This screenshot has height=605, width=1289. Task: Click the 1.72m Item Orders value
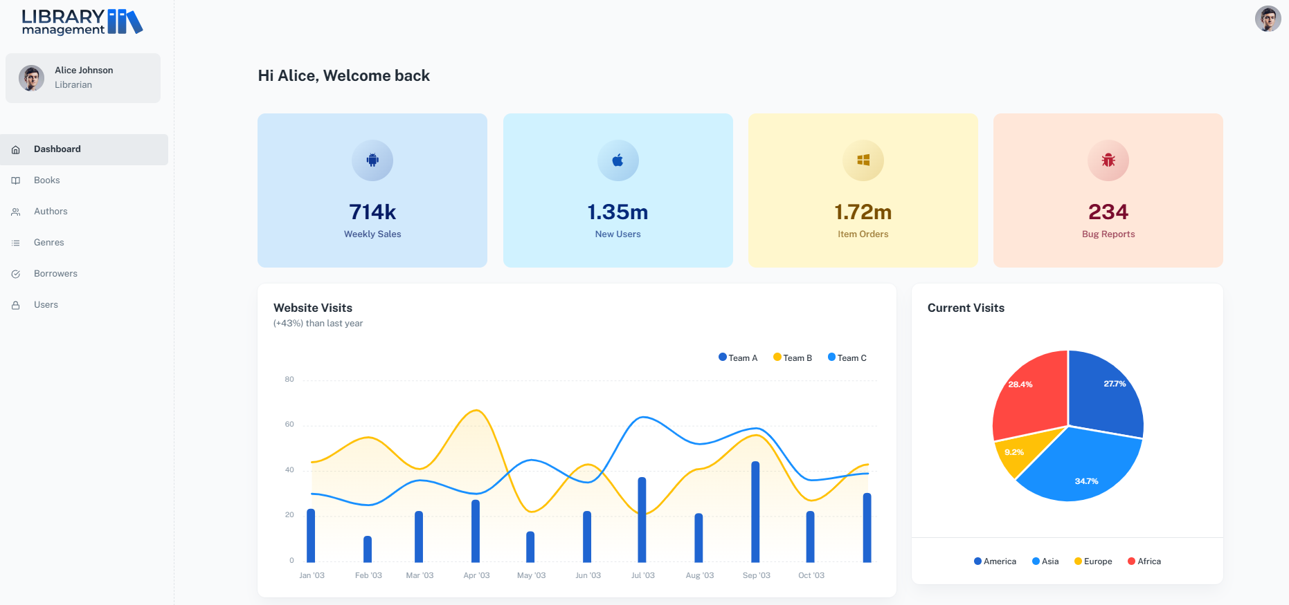(x=863, y=212)
